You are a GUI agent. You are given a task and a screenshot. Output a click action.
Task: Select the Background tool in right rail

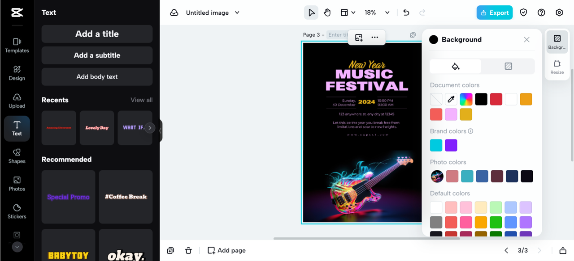(557, 42)
